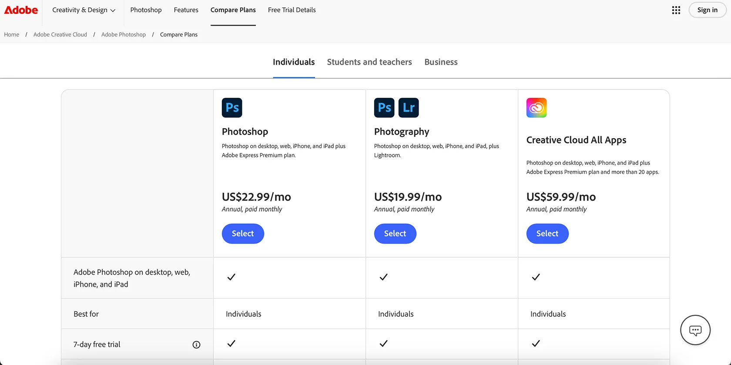731x365 pixels.
Task: Click the Adobe logo
Action: 21,10
